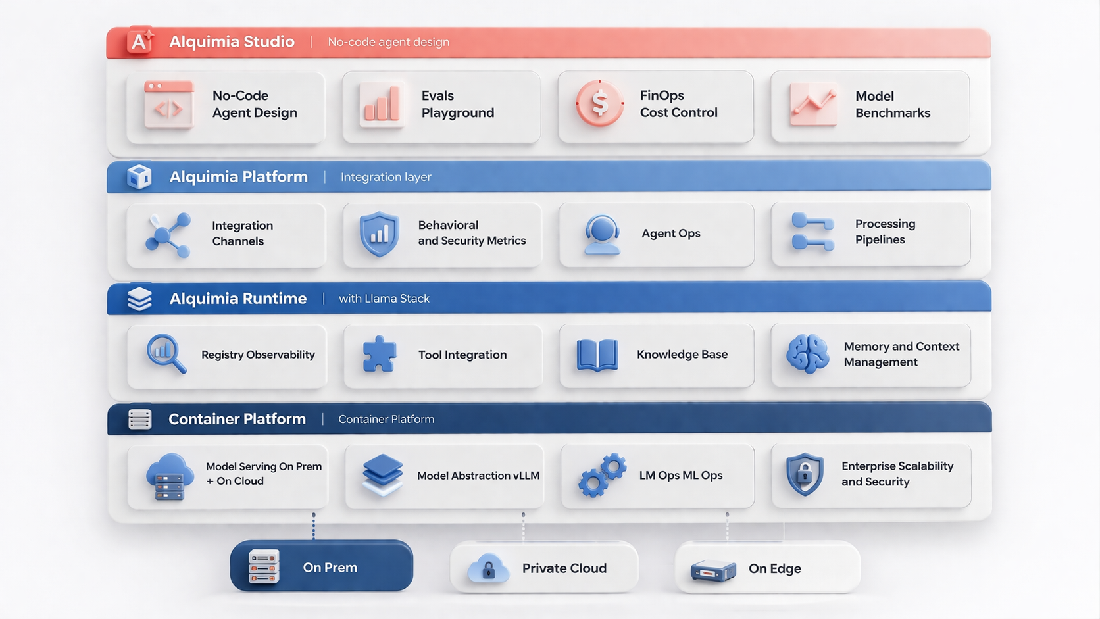Click the 'Processing Pipelines' label
1100x619 pixels.
(x=885, y=232)
